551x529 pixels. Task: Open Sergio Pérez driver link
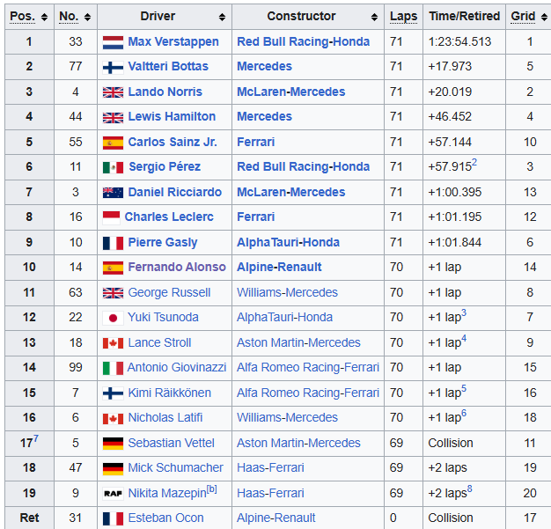pyautogui.click(x=165, y=166)
